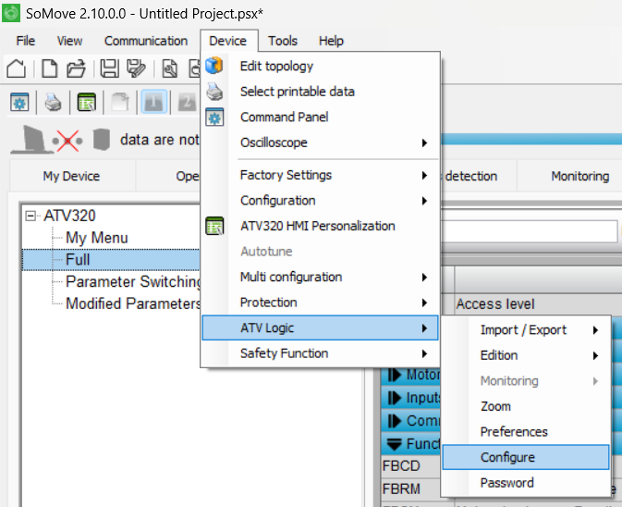Expand the Inputs parameter group
Screen dimensions: 622x507
[x=394, y=398]
